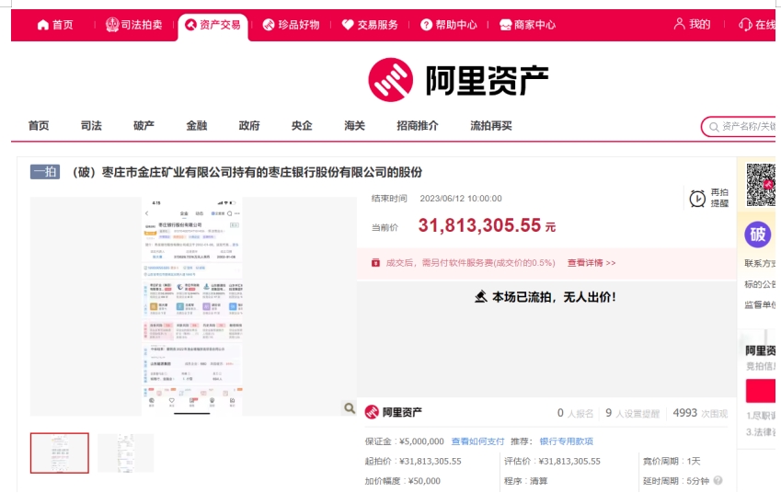Click the 阿里资产 main logo

[x=458, y=81]
